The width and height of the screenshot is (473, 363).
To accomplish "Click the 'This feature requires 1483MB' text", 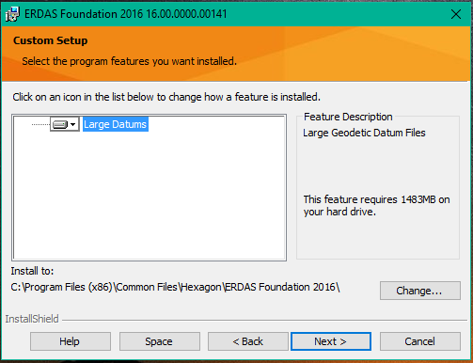I will tap(376, 206).
